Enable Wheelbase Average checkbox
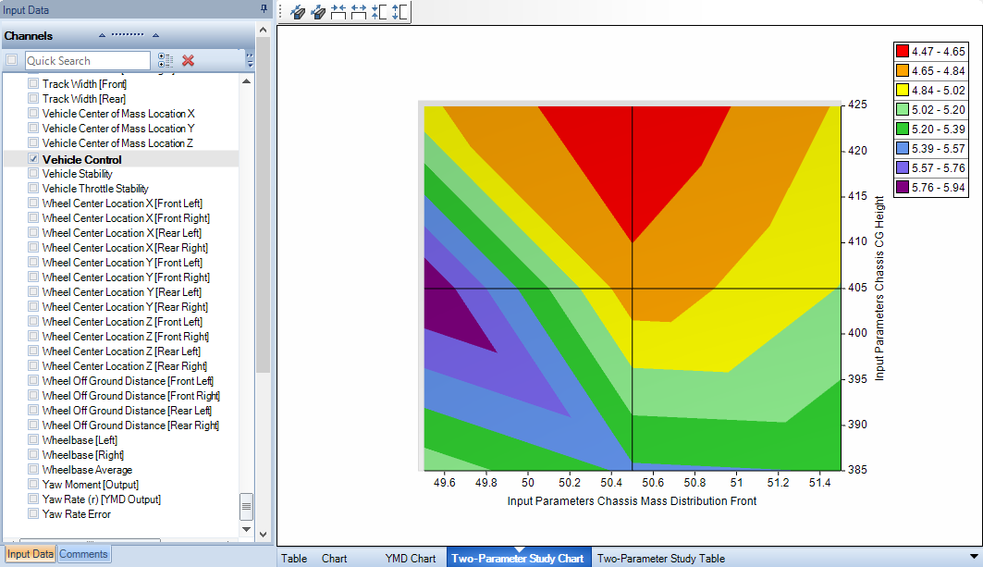The height and width of the screenshot is (567, 983). 33,469
